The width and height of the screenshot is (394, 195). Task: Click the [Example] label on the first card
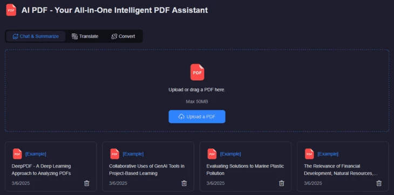[36, 154]
